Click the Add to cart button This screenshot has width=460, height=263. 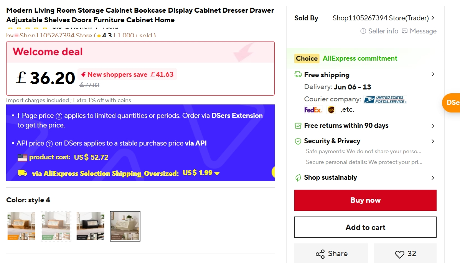365,227
